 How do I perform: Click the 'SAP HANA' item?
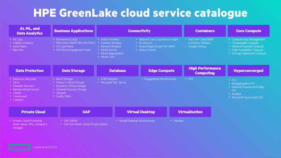coord(70,121)
